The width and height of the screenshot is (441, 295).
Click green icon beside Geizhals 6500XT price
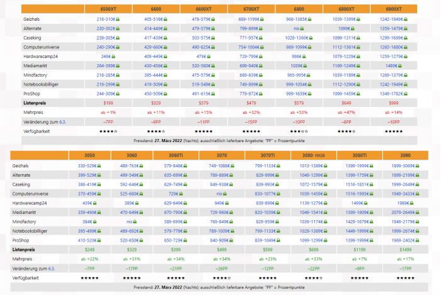coord(118,19)
